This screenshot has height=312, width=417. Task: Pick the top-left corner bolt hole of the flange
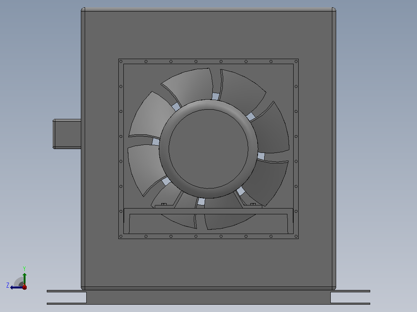121,62
